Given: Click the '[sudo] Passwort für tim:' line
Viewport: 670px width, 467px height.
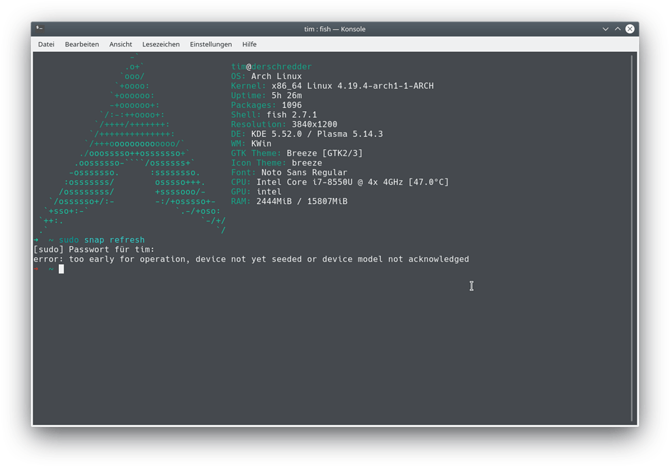Looking at the screenshot, I should click(94, 250).
